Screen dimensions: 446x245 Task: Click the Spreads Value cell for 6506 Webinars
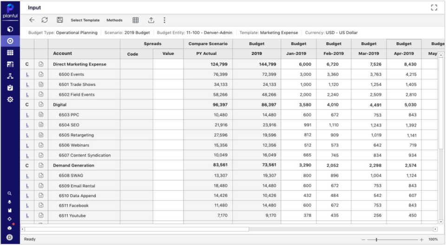(168, 145)
